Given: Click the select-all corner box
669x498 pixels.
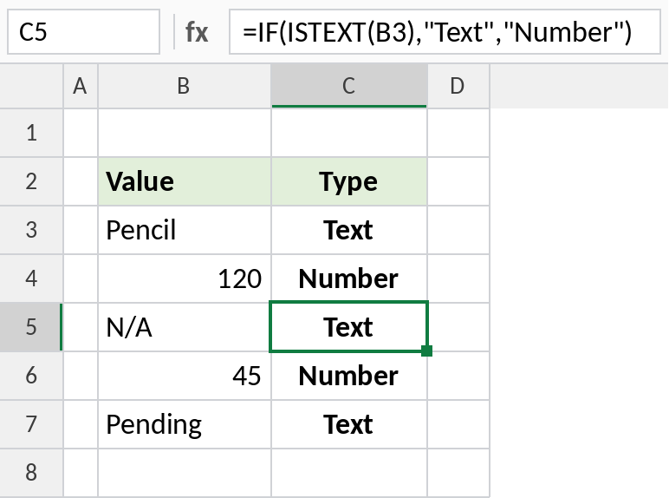Looking at the screenshot, I should [31, 86].
